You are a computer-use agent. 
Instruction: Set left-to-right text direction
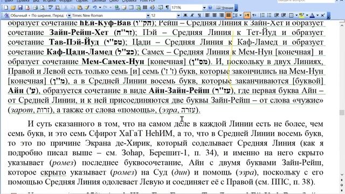[247, 15]
